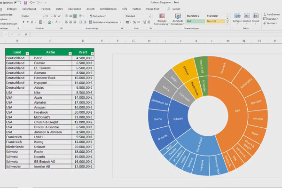Expand the Calibri font name dropdown
282x188 pixels.
coord(44,16)
